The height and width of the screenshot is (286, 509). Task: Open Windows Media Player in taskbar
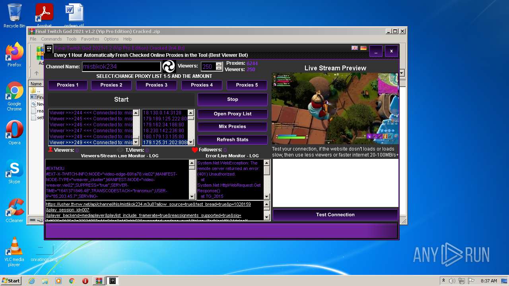tap(58, 281)
